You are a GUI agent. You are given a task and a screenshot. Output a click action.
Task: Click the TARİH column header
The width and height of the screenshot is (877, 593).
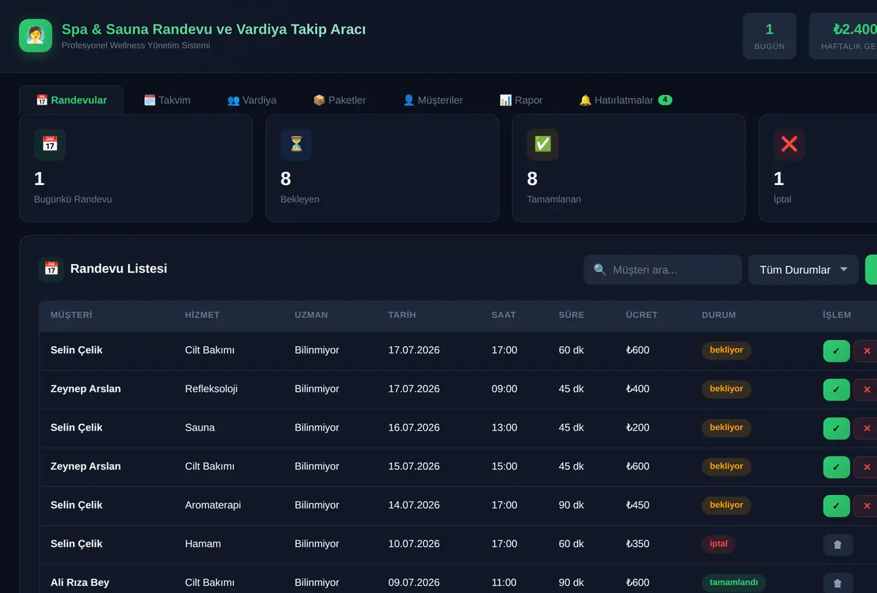pyautogui.click(x=402, y=315)
